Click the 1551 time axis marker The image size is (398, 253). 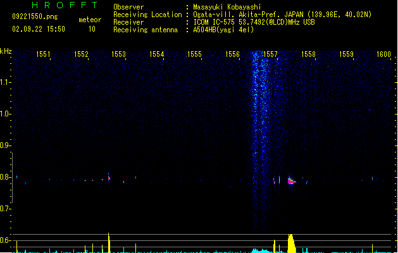pyautogui.click(x=43, y=54)
